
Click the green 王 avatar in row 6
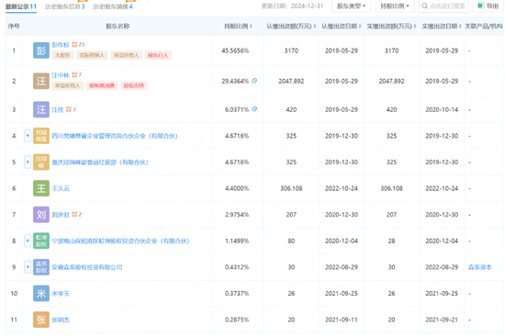pos(41,188)
